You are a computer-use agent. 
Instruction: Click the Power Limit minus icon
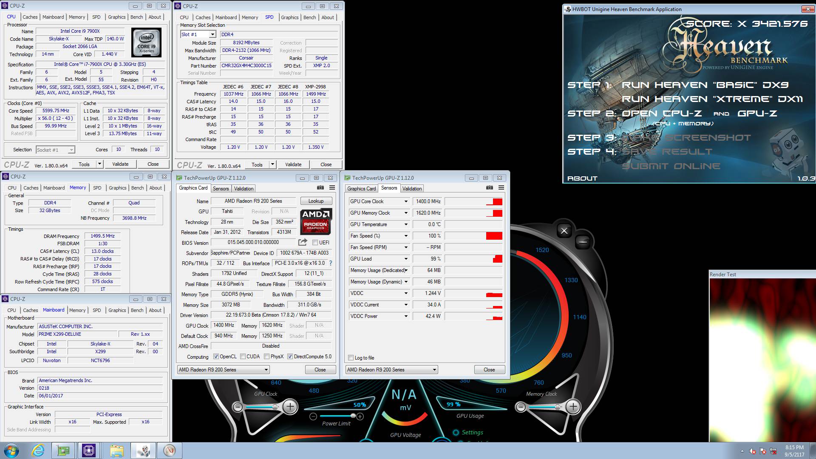[x=313, y=416]
